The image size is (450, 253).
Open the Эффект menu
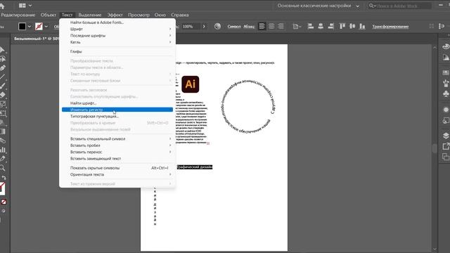pyautogui.click(x=115, y=15)
